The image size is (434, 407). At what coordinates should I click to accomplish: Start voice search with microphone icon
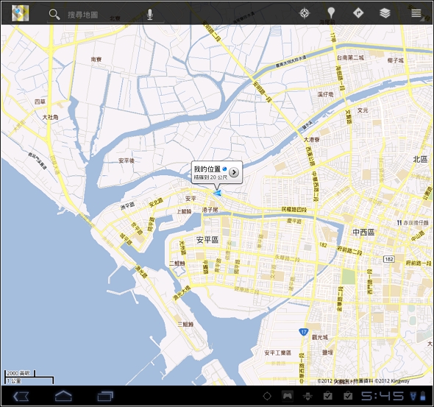pos(150,14)
